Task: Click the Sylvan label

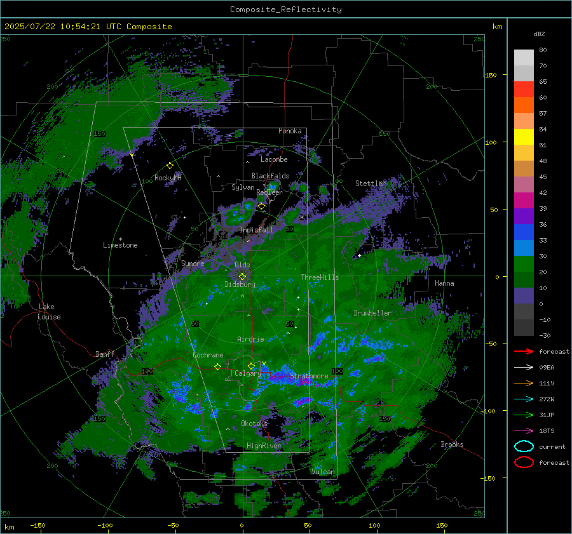Action: point(243,187)
